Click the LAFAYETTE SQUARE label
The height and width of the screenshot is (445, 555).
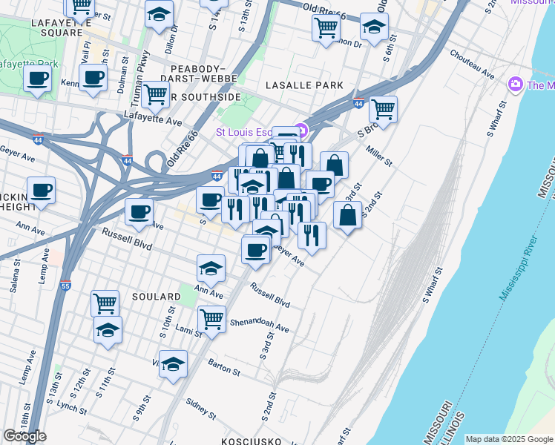pyautogui.click(x=62, y=28)
